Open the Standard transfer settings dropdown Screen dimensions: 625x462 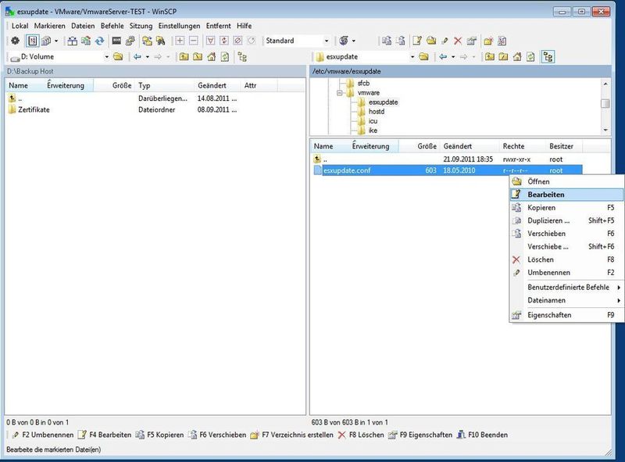tap(327, 41)
